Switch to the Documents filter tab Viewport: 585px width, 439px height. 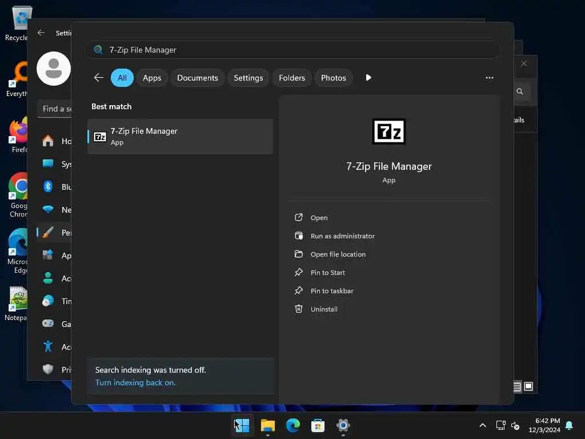(x=197, y=78)
